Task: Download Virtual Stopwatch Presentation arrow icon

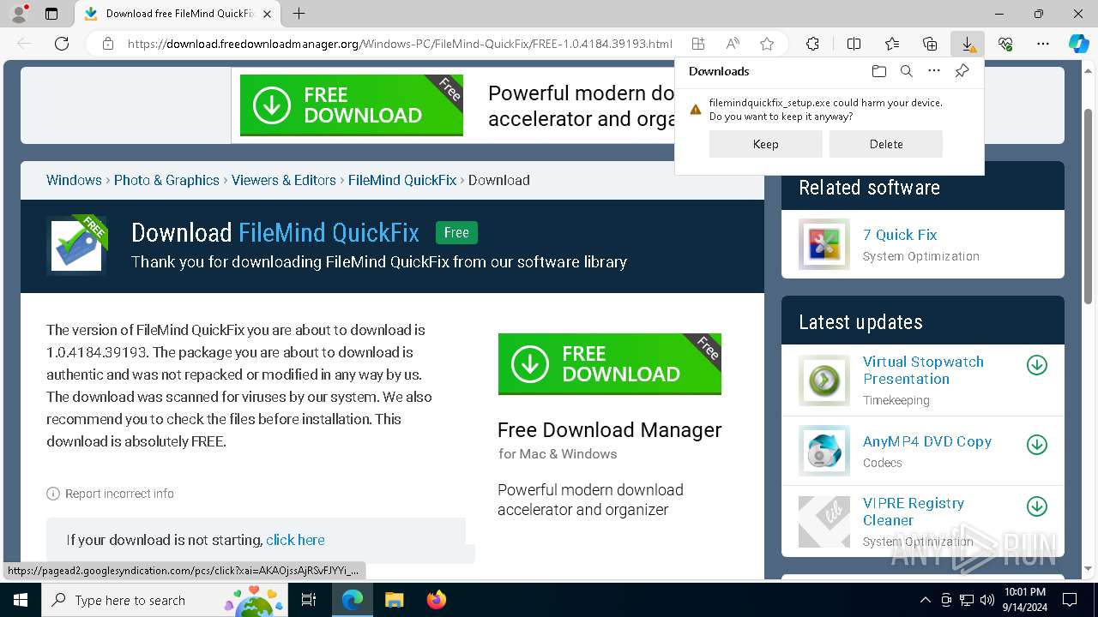Action: (x=1037, y=365)
